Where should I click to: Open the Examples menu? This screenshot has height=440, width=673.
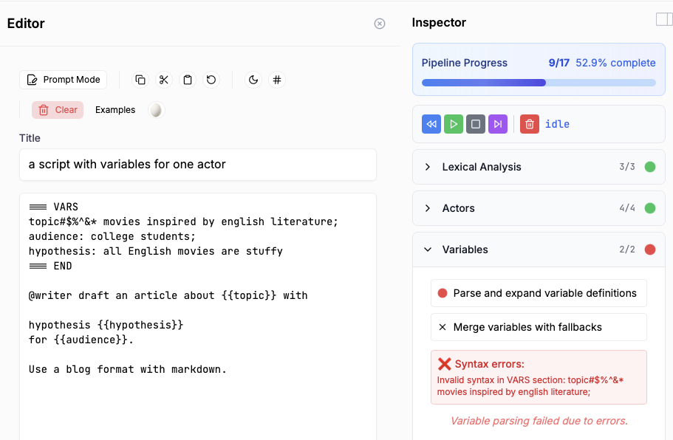pyautogui.click(x=115, y=110)
